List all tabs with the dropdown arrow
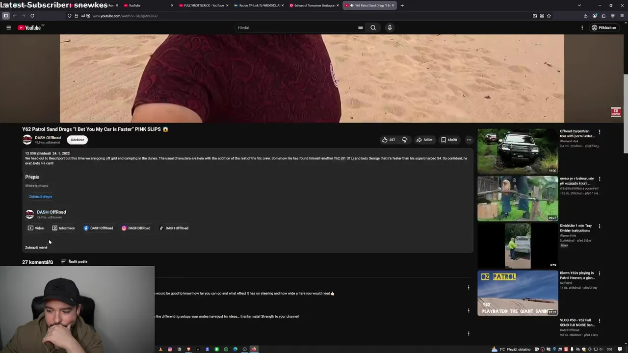628x353 pixels. coord(579,5)
